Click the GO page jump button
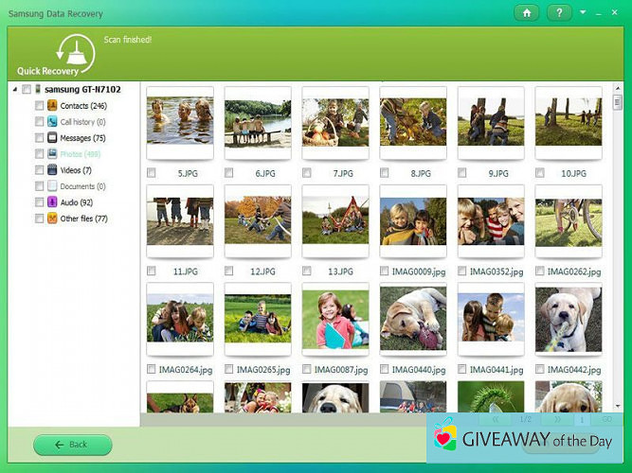Image resolution: width=632 pixels, height=473 pixels. (x=606, y=418)
